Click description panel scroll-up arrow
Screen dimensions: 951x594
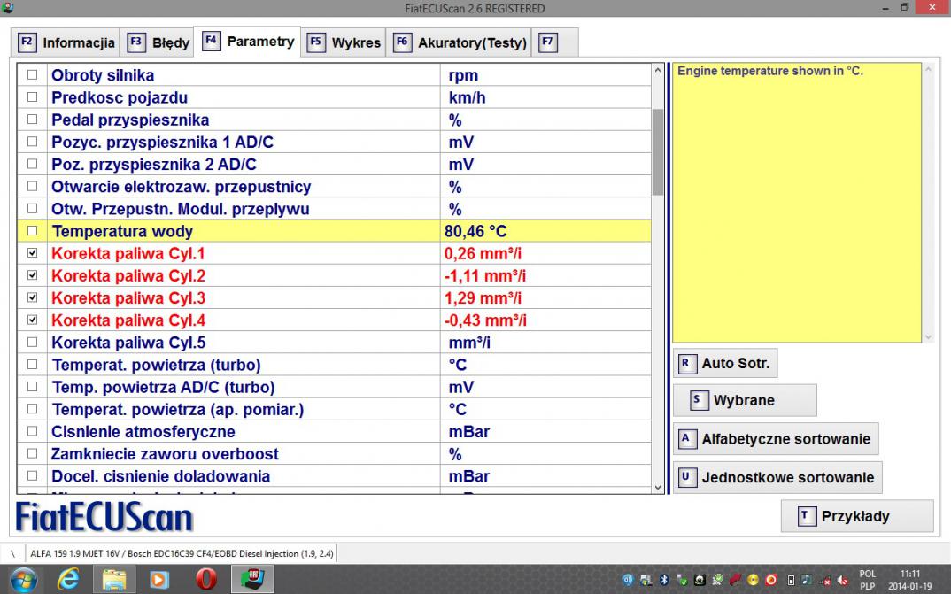pos(928,70)
